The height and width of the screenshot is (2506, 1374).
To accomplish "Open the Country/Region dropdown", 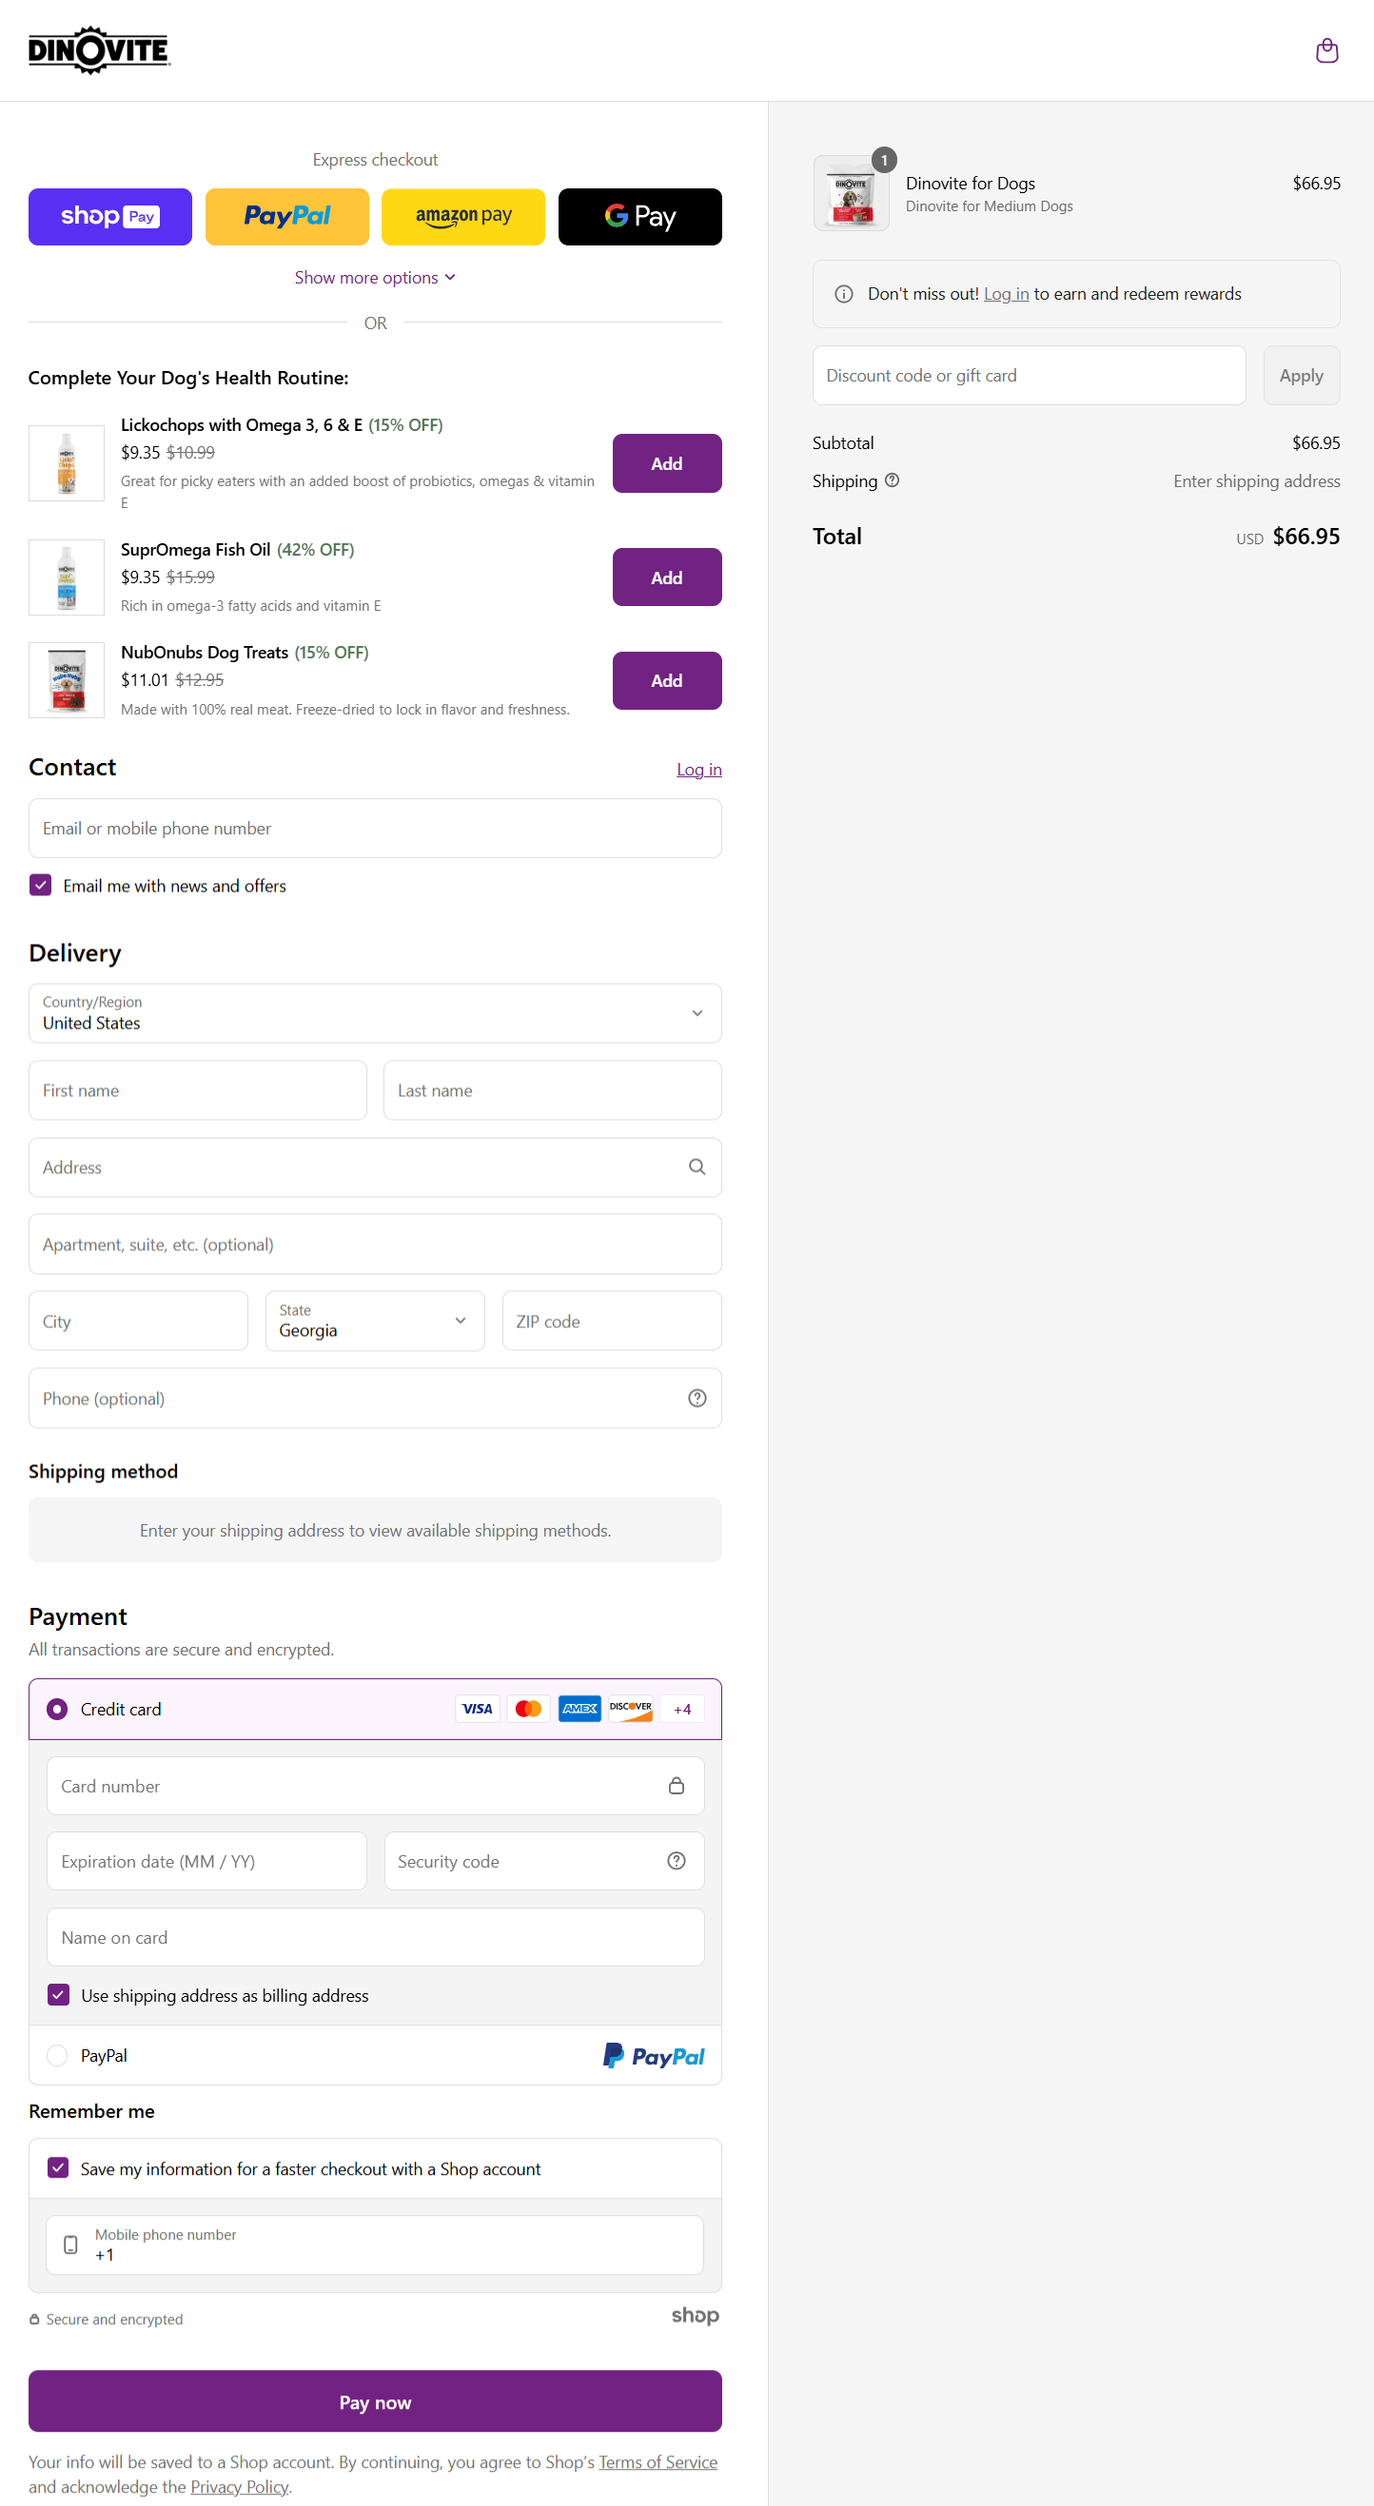I will point(375,1012).
